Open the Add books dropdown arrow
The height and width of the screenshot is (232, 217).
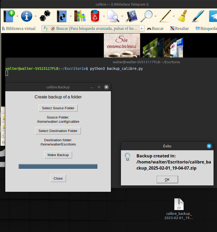[17, 16]
